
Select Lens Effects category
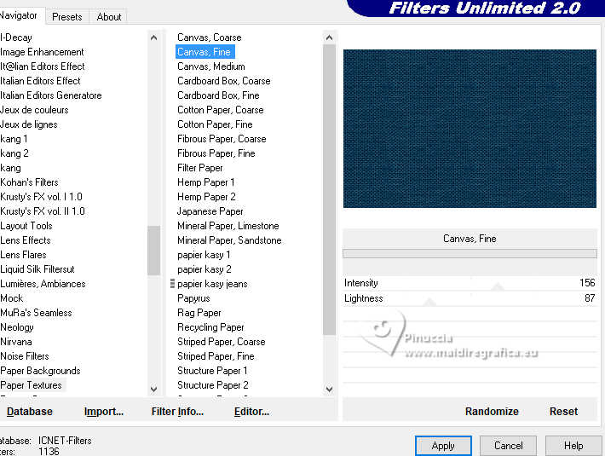click(x=26, y=240)
